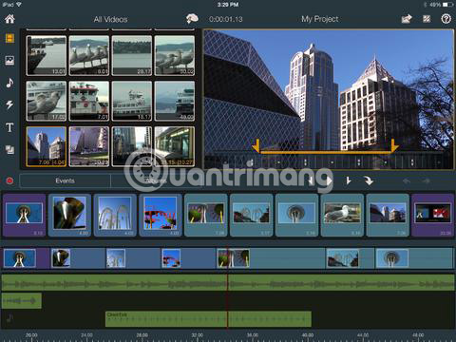Select the gulls-on-ferry thumbnail 17.02
The image size is (456, 342).
click(x=47, y=101)
